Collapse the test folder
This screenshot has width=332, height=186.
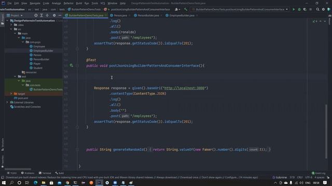pos(15,76)
